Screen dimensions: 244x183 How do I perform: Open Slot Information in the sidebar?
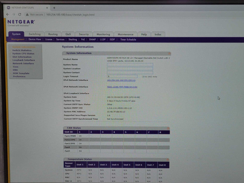(x=22, y=57)
